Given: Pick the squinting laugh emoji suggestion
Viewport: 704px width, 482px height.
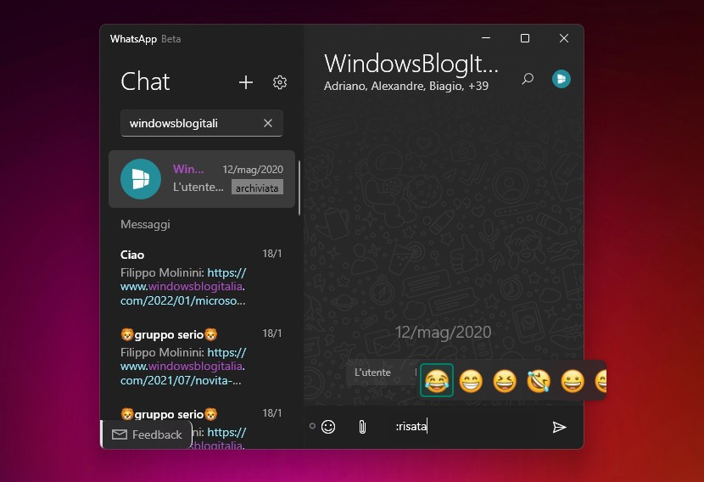Looking at the screenshot, I should coord(505,381).
